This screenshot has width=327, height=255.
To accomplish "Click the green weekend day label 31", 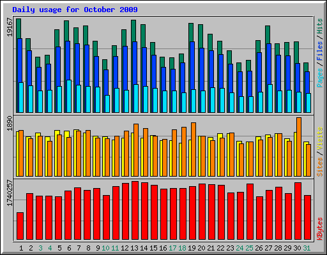I will coord(307,248).
